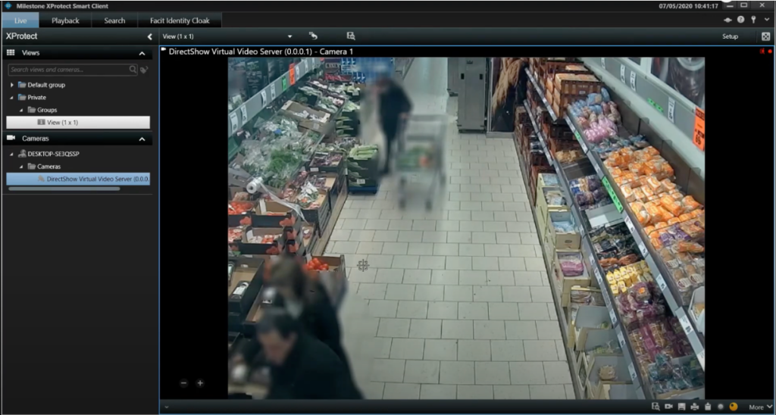Click the key login information icon
The width and height of the screenshot is (776, 415).
753,20
